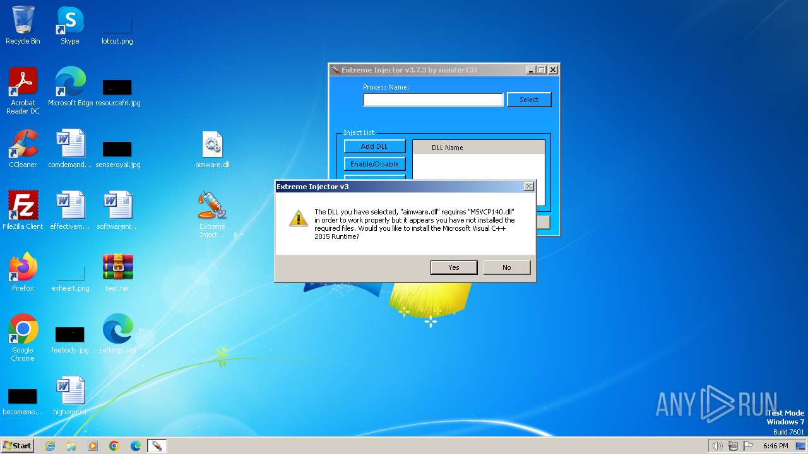This screenshot has height=454, width=808.
Task: Switch to Extreme Injector taskbar button
Action: [157, 446]
